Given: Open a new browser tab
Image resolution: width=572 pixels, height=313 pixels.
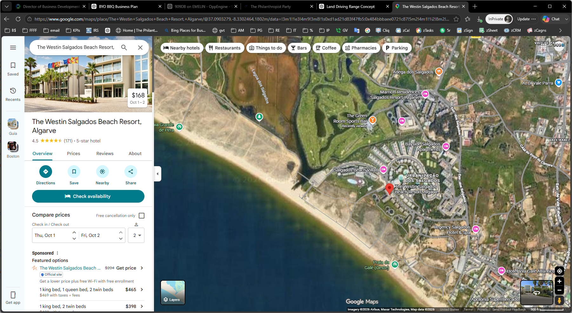Looking at the screenshot, I should click(475, 6).
